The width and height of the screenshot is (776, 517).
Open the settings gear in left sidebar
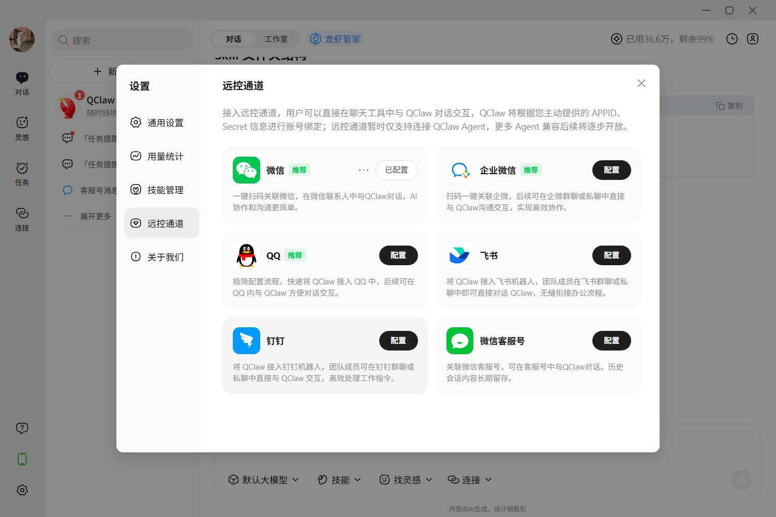tap(22, 490)
